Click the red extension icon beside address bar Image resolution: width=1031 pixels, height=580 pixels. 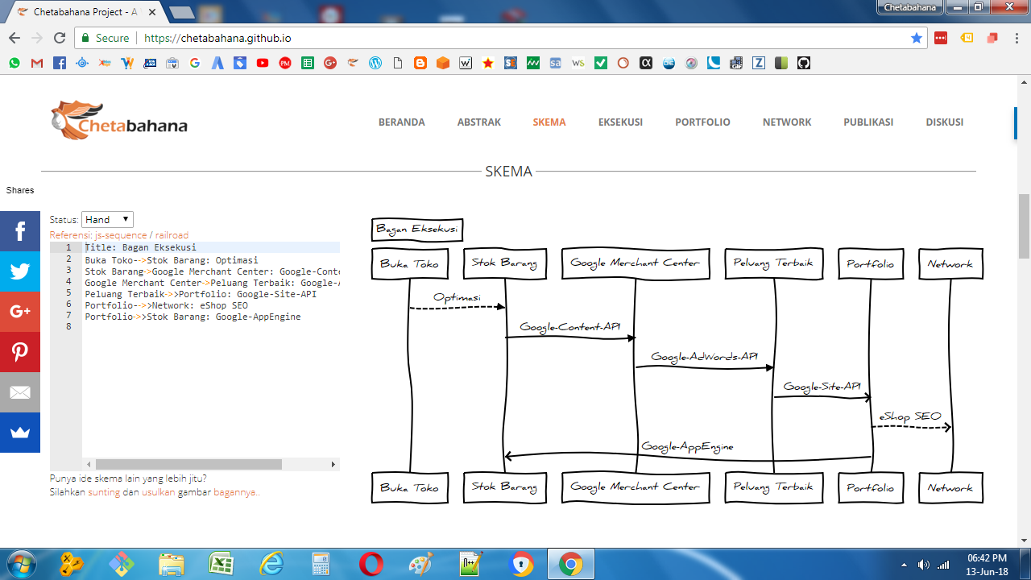(941, 38)
